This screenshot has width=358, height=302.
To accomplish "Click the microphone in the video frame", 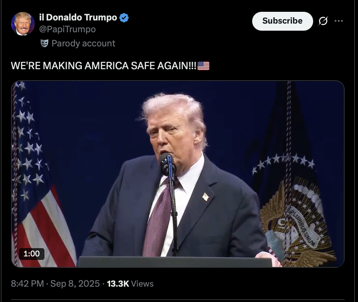I will pyautogui.click(x=168, y=165).
